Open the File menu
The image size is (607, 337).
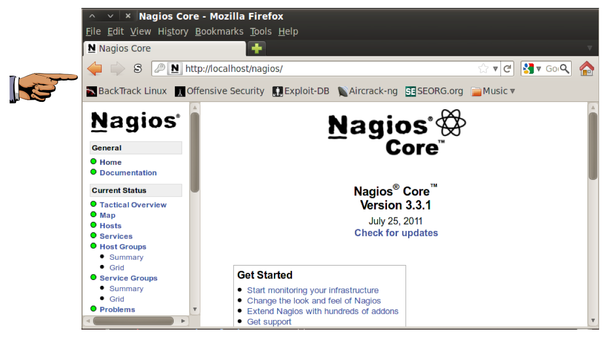93,31
